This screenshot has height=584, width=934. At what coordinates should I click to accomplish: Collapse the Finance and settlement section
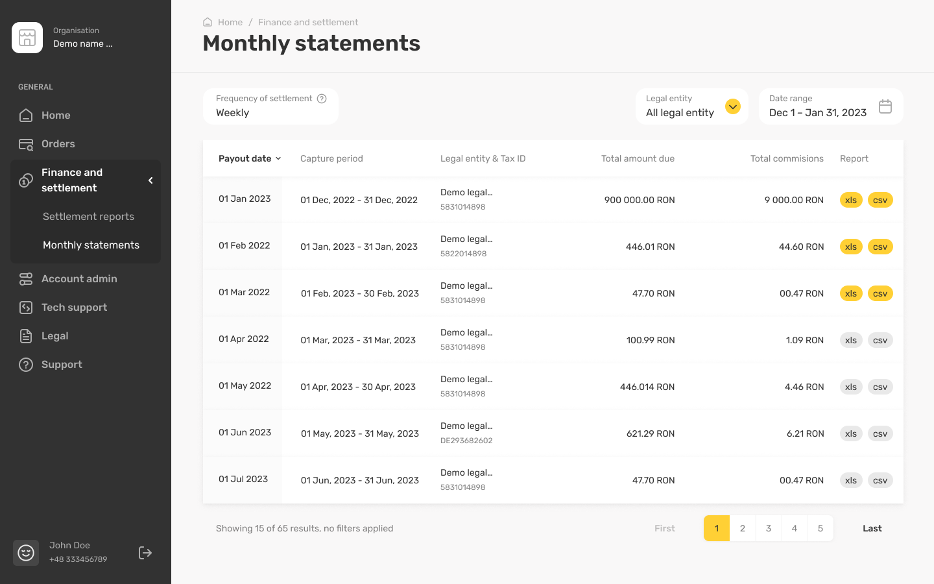pos(150,180)
